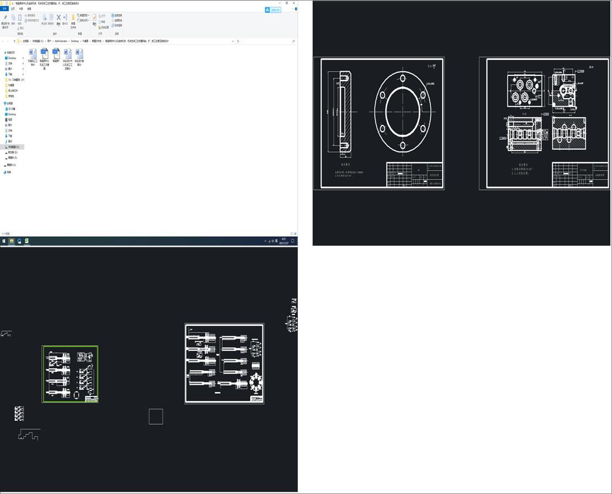Click the Edit command in Open group
This screenshot has width=612, height=494.
point(102,22)
